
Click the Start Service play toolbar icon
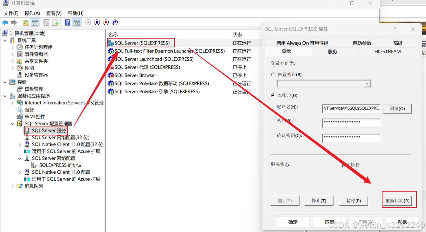[88, 22]
